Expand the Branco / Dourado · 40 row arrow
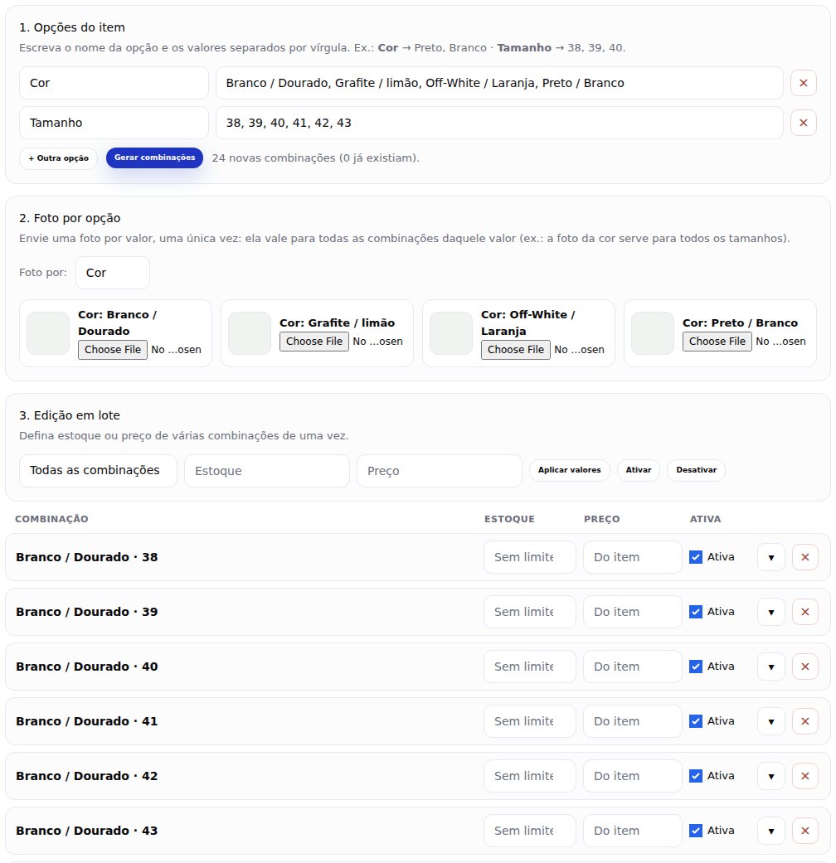The height and width of the screenshot is (863, 836). point(771,667)
